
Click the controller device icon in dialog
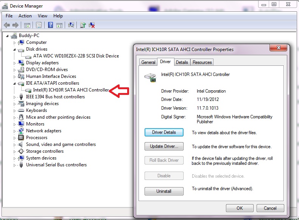tap(150, 77)
